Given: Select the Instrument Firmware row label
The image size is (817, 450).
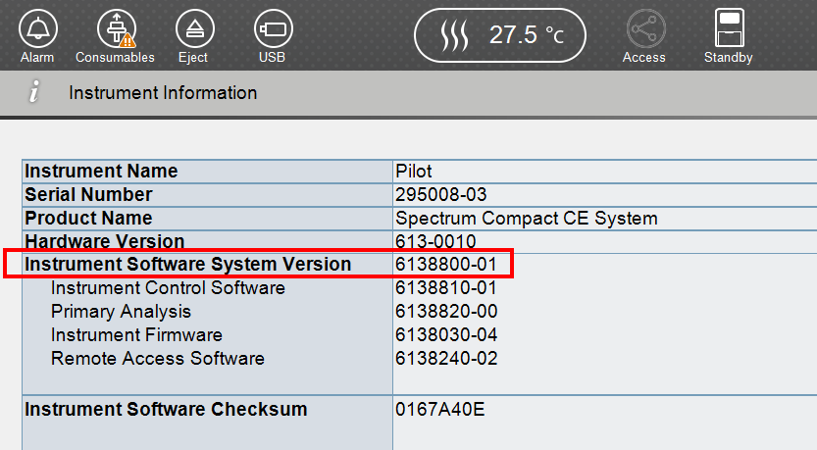Looking at the screenshot, I should 136,335.
